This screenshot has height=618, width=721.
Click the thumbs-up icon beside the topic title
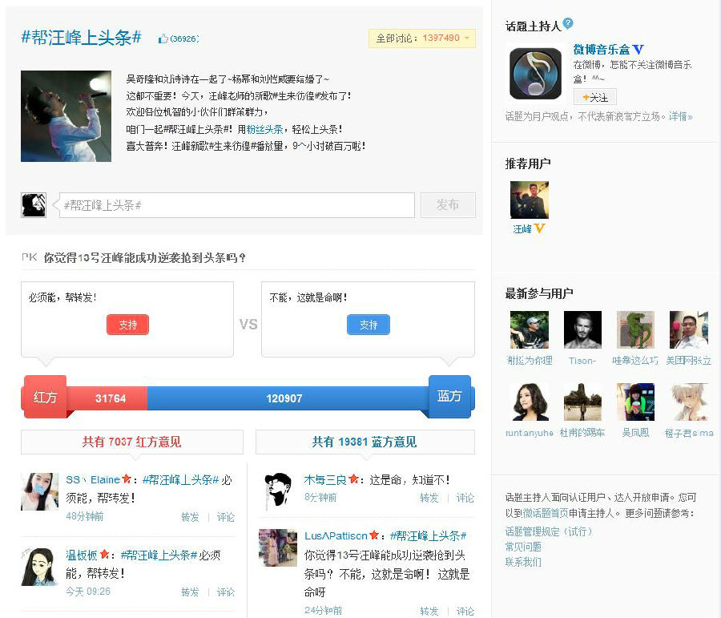pos(163,36)
